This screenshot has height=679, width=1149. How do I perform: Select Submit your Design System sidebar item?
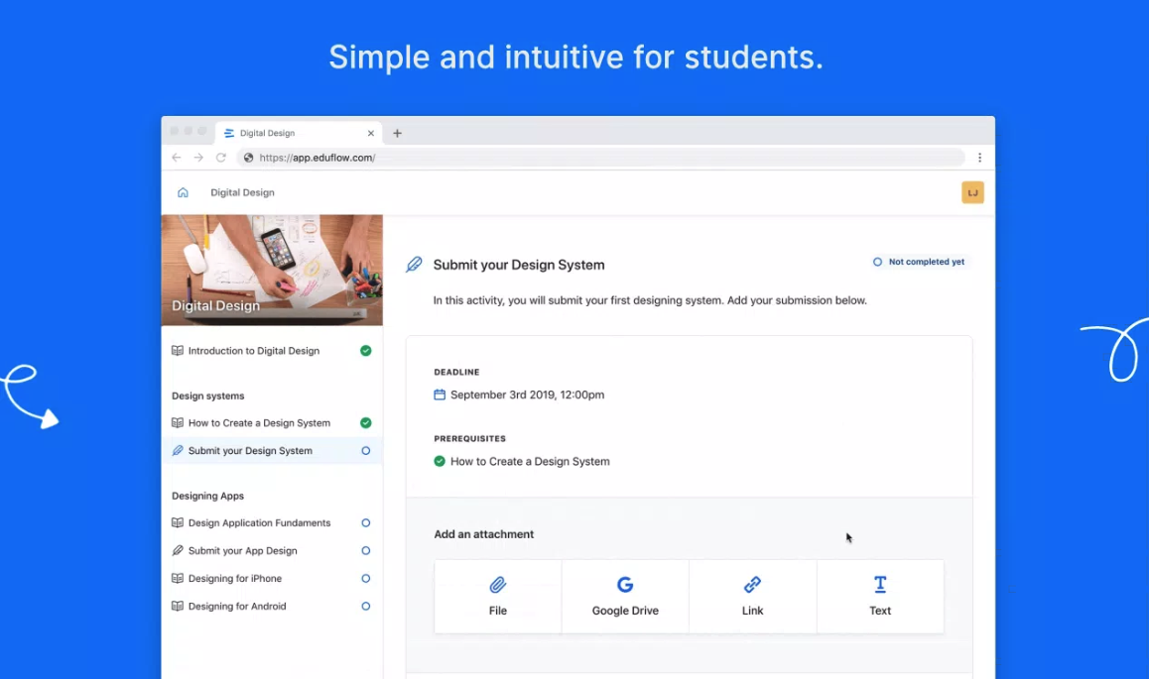coord(272,451)
